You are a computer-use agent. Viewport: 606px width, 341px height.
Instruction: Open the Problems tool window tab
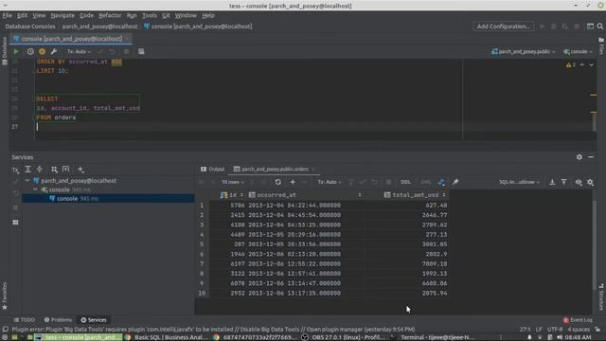click(x=58, y=320)
